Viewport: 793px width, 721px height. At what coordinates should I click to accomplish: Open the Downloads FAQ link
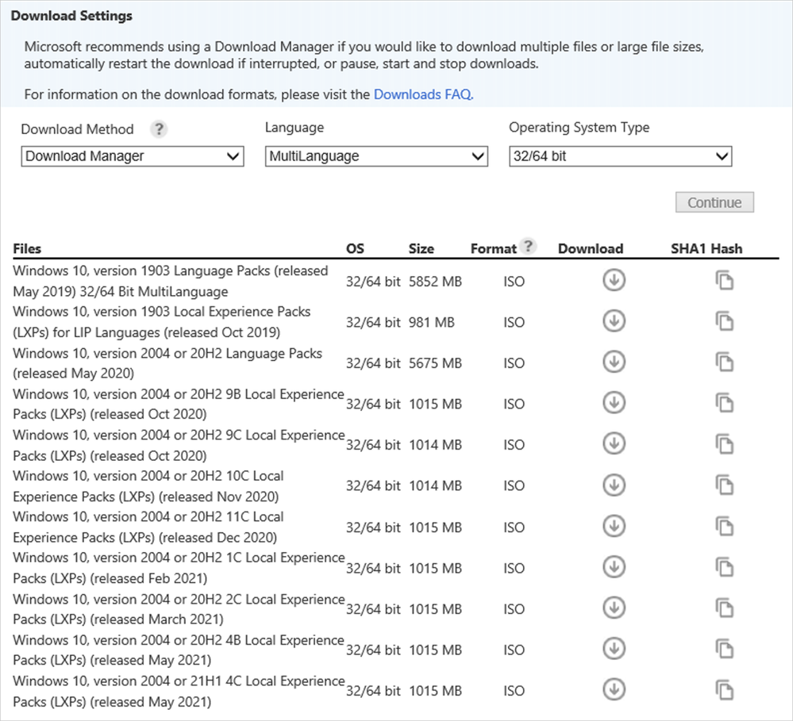(423, 94)
